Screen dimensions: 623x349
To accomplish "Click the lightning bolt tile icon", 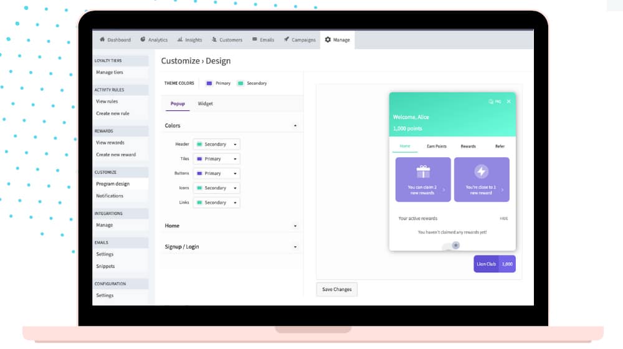I will [481, 172].
